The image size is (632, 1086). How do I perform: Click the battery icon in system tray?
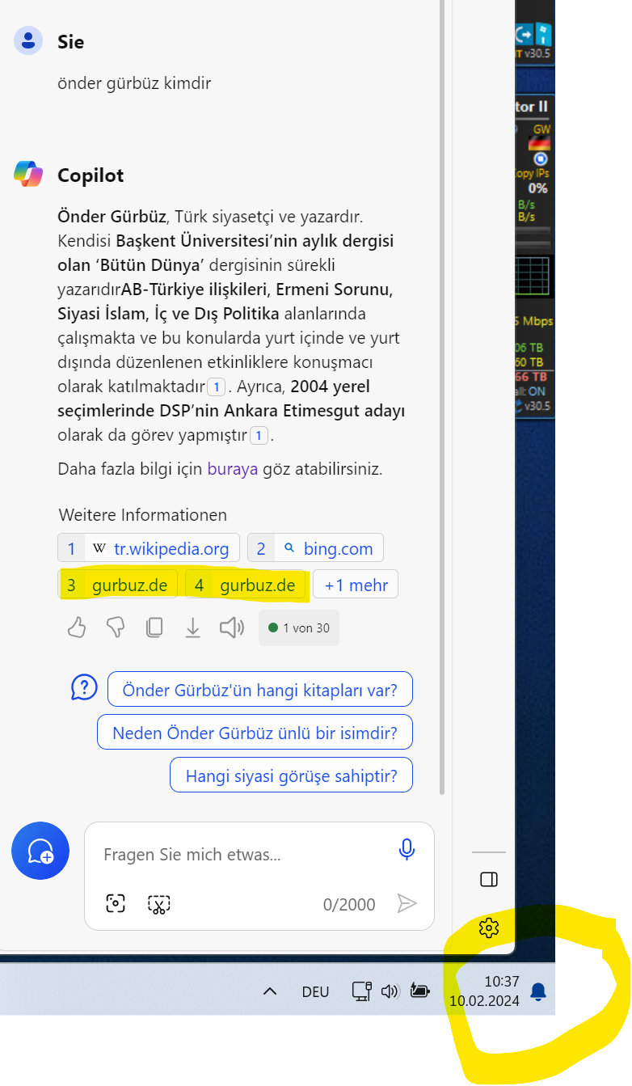420,991
